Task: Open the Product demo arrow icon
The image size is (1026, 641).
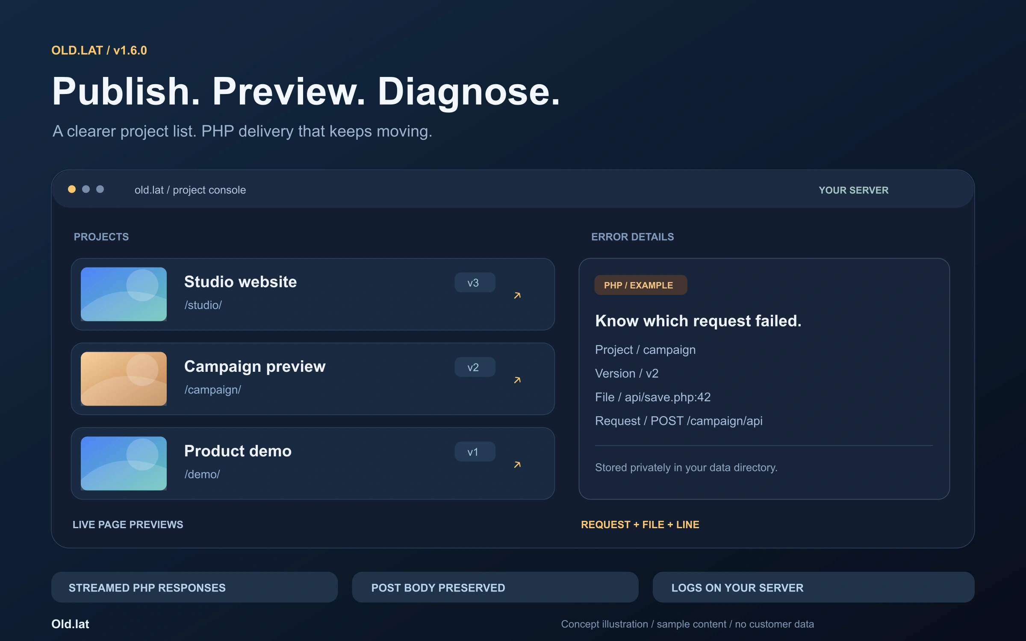Action: [x=517, y=465]
